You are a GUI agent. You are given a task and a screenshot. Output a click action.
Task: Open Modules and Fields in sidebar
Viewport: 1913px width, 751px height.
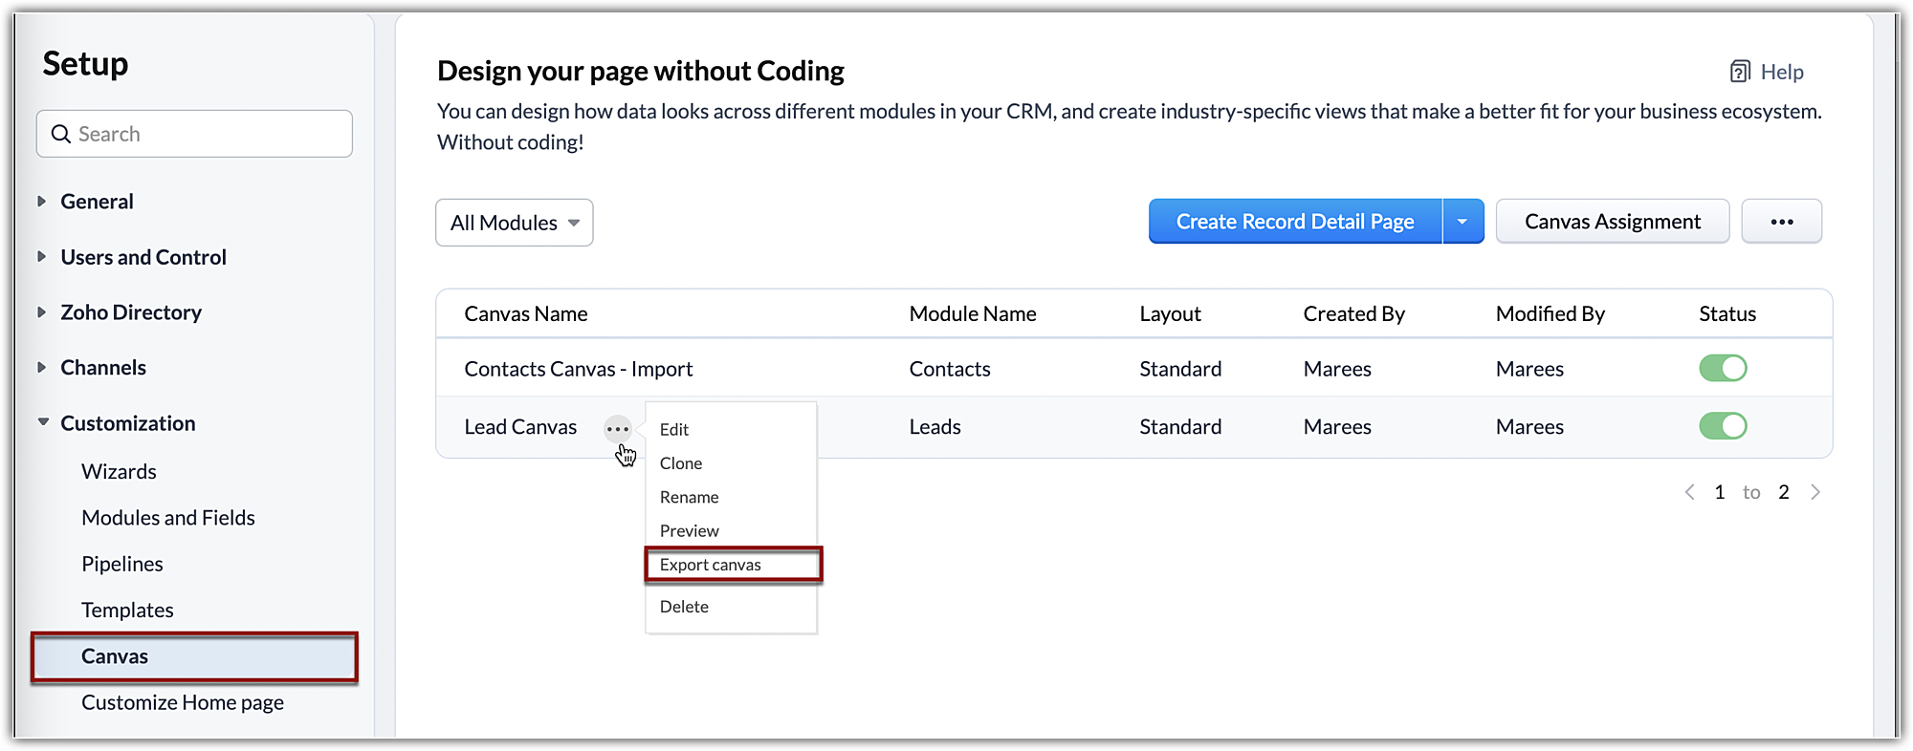click(168, 518)
